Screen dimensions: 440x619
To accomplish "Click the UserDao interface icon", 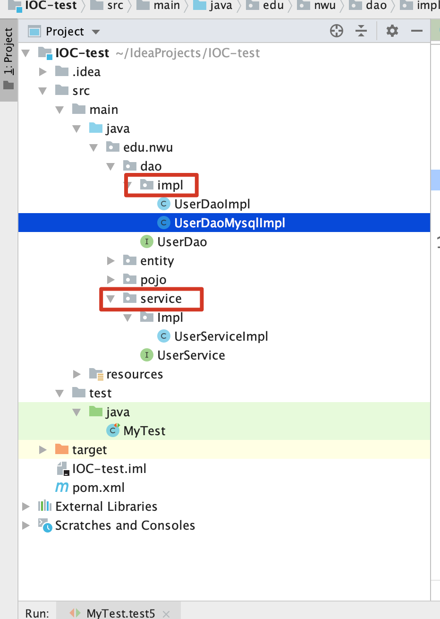I will click(146, 242).
